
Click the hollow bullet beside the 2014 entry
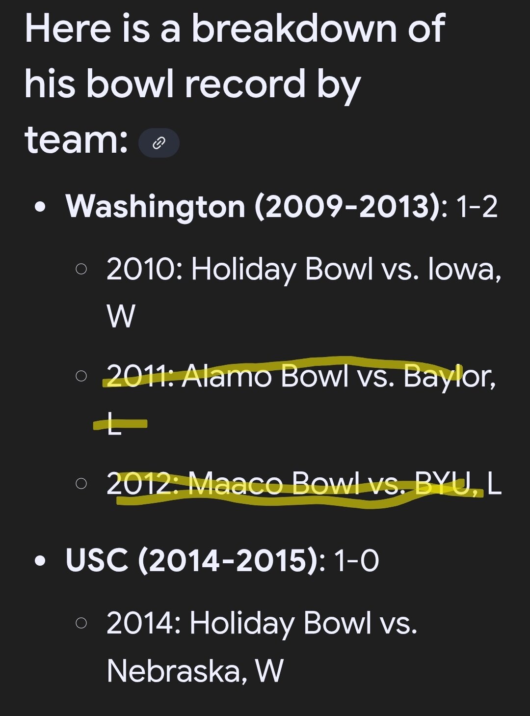pos(81,623)
